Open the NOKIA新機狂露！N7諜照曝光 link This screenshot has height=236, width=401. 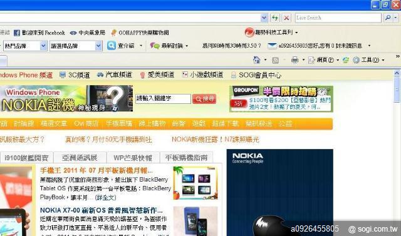[216, 140]
